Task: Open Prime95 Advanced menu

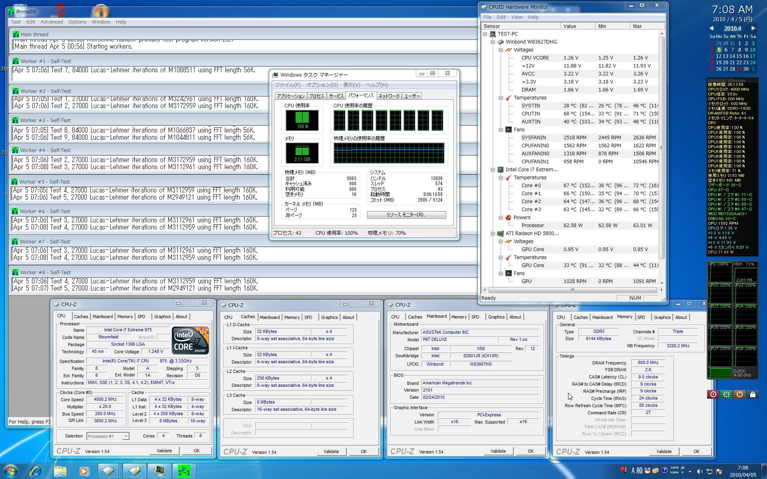Action: 52,22
